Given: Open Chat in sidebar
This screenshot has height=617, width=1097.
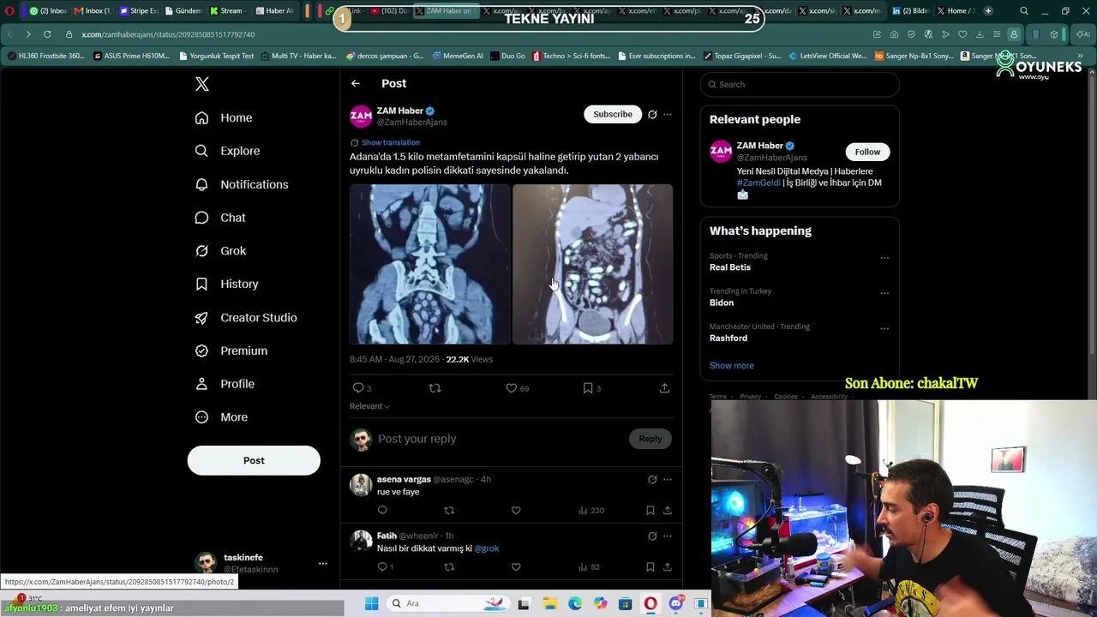Looking at the screenshot, I should (x=220, y=218).
